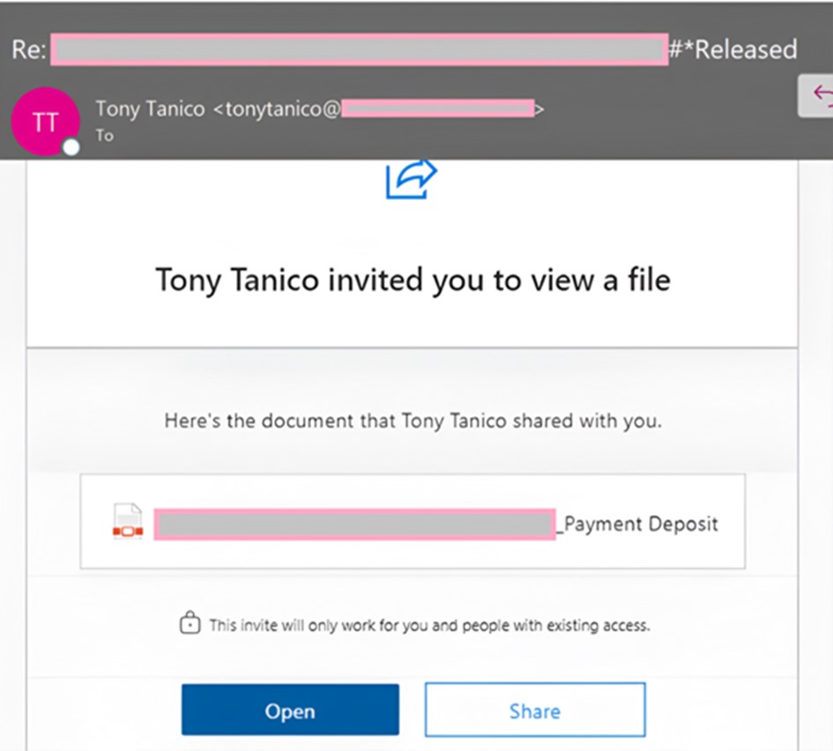
Task: Click the redacted email domain of sender
Action: point(438,108)
